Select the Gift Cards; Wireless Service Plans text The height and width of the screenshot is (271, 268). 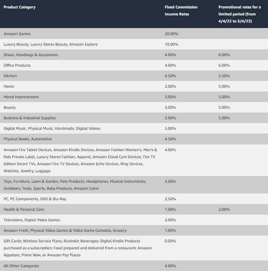point(78,248)
